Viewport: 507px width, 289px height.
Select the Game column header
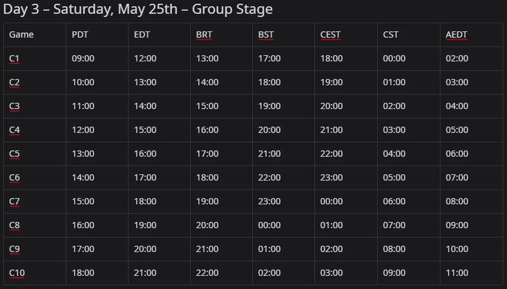click(x=22, y=35)
